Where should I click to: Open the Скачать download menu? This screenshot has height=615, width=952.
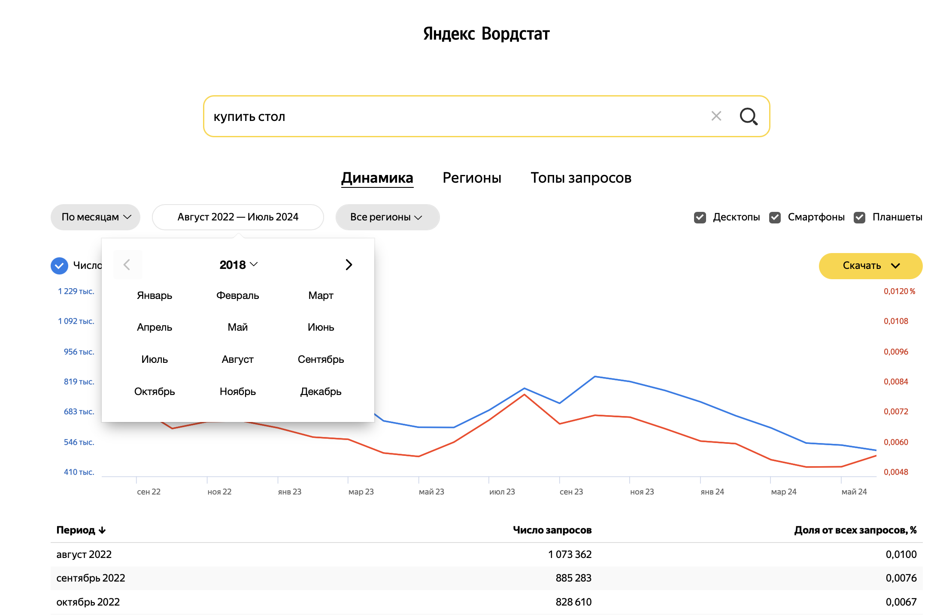(x=870, y=265)
